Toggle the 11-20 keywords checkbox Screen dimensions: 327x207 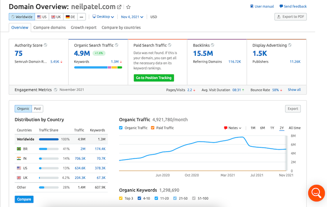[x=156, y=198]
